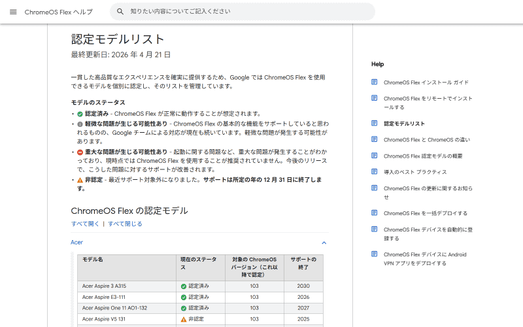Click article icon beside ChromeOS Flex インストール ガイド
Viewport: 523px width, 327px height.
click(374, 82)
